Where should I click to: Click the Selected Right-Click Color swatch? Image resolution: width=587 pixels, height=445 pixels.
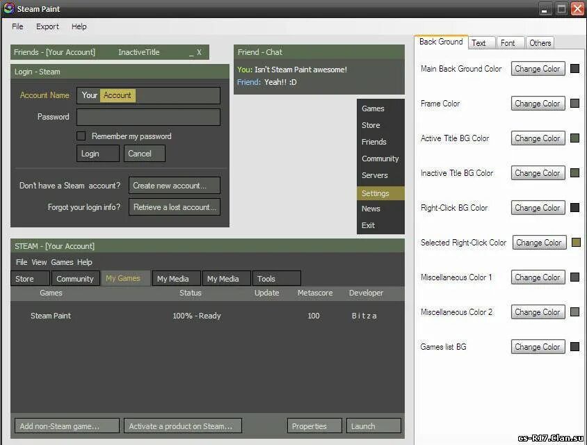pos(576,243)
